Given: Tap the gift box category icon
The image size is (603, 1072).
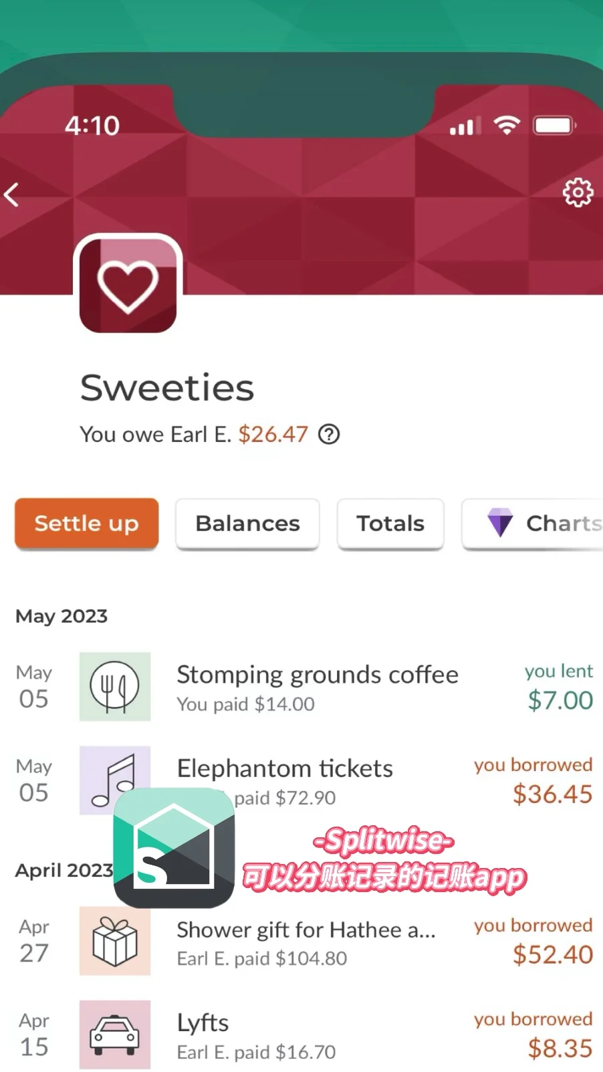Looking at the screenshot, I should 115,941.
